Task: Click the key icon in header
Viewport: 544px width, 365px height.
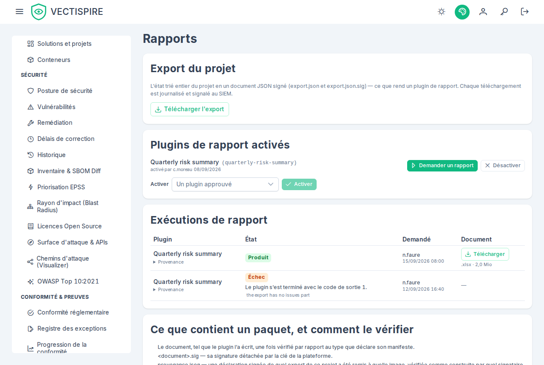Action: pyautogui.click(x=504, y=11)
